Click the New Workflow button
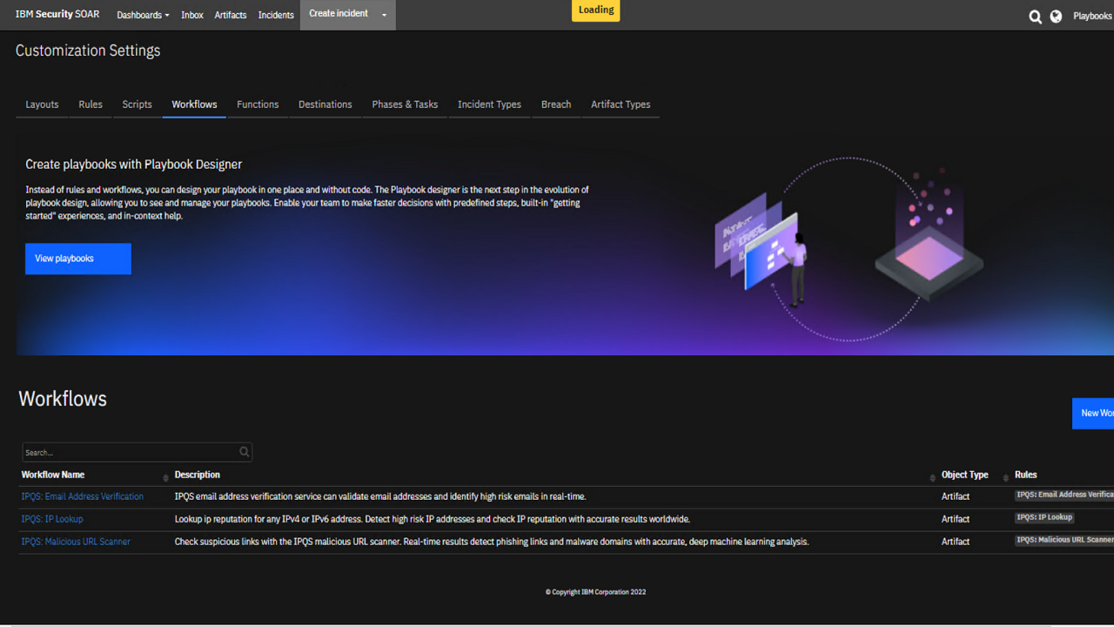This screenshot has height=627, width=1114. [1095, 413]
